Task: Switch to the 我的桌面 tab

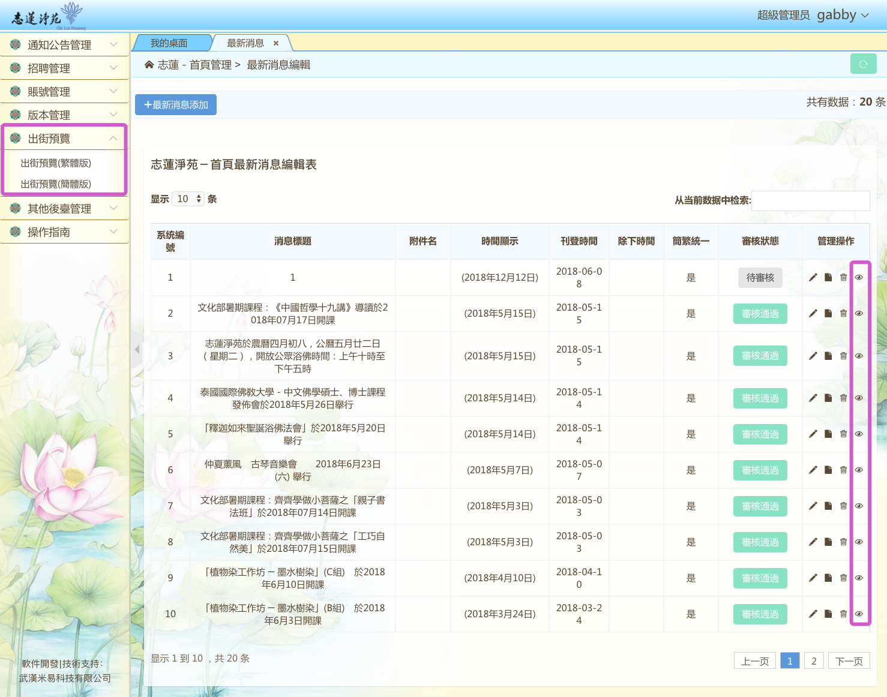Action: coord(169,43)
